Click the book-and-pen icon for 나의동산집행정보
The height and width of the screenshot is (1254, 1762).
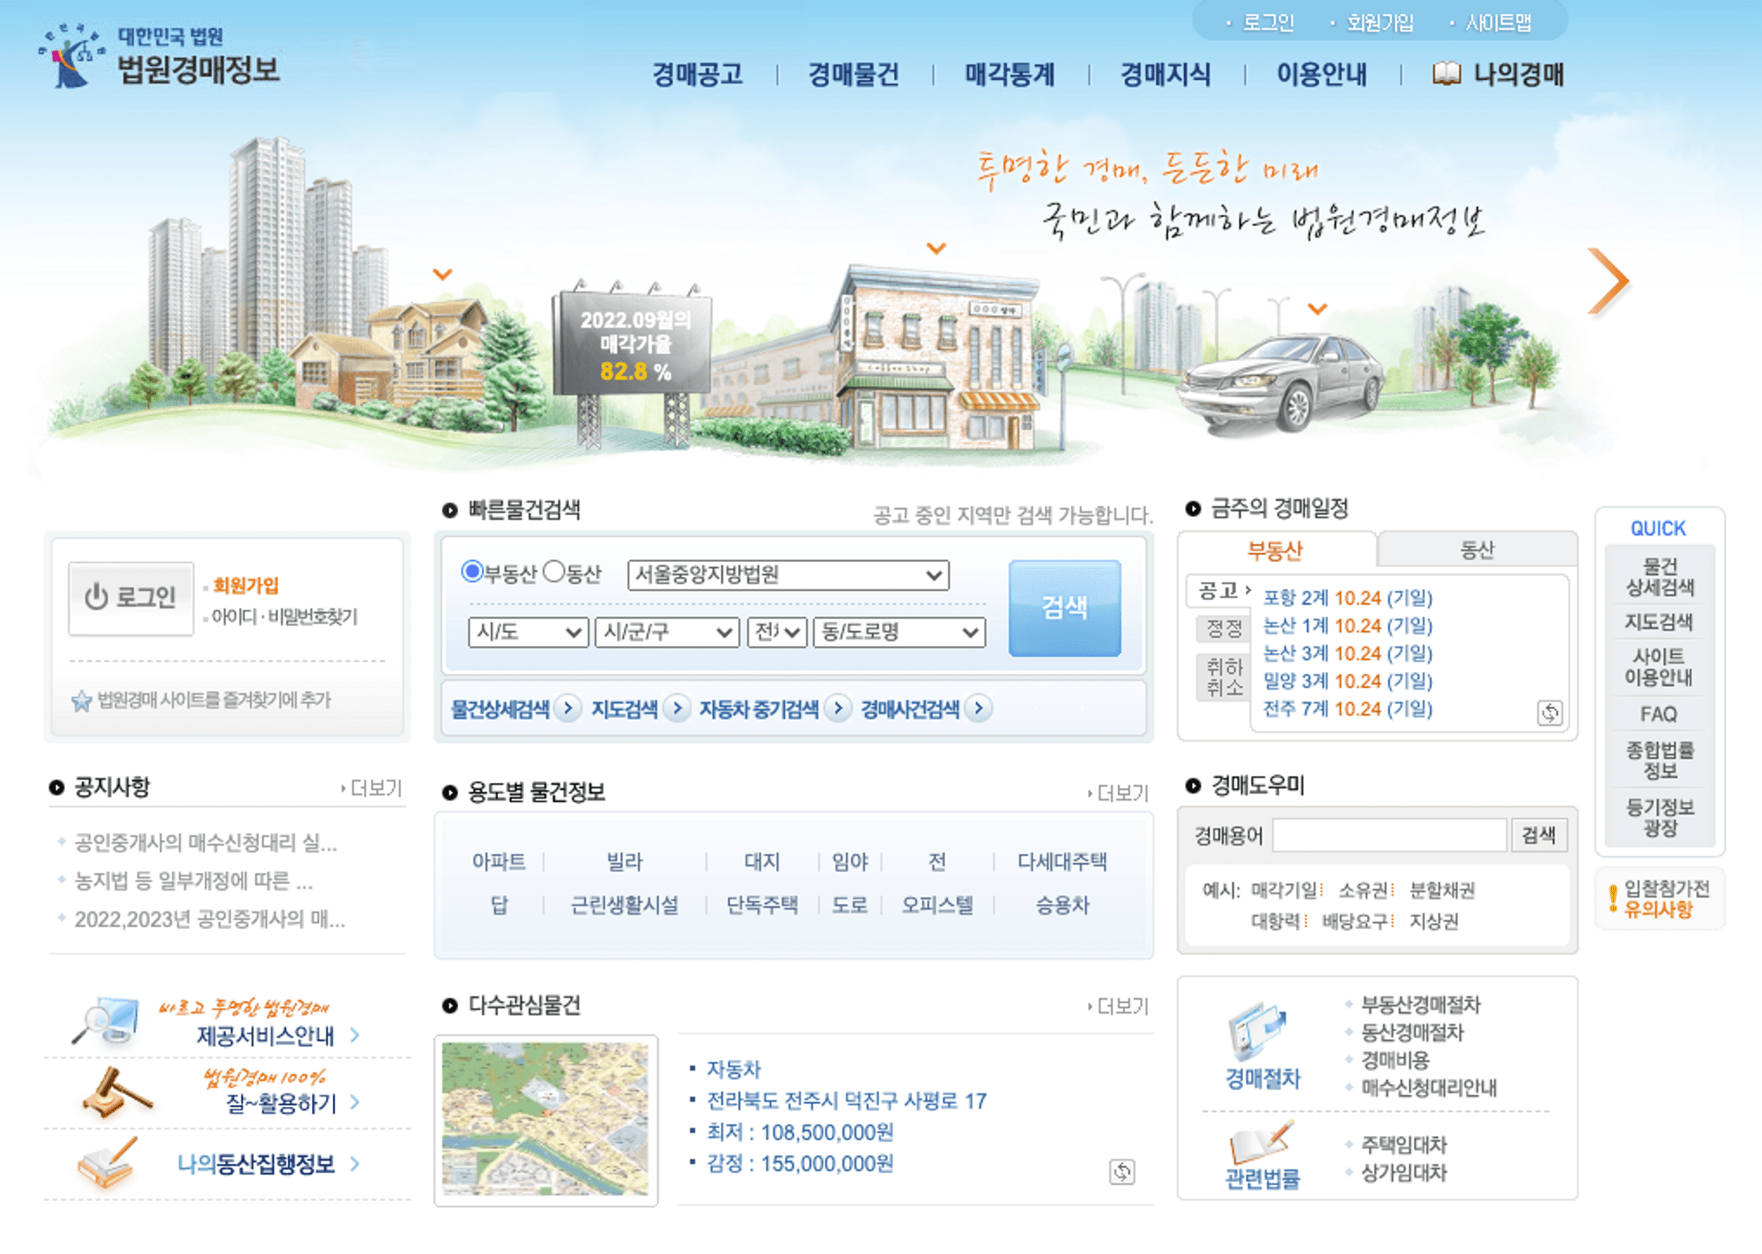tap(107, 1162)
